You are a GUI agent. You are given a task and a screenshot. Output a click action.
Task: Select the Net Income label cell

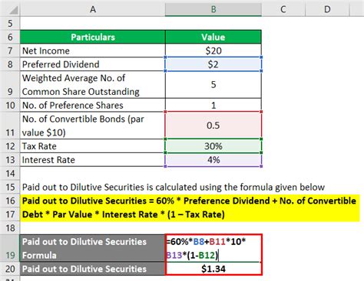[93, 51]
